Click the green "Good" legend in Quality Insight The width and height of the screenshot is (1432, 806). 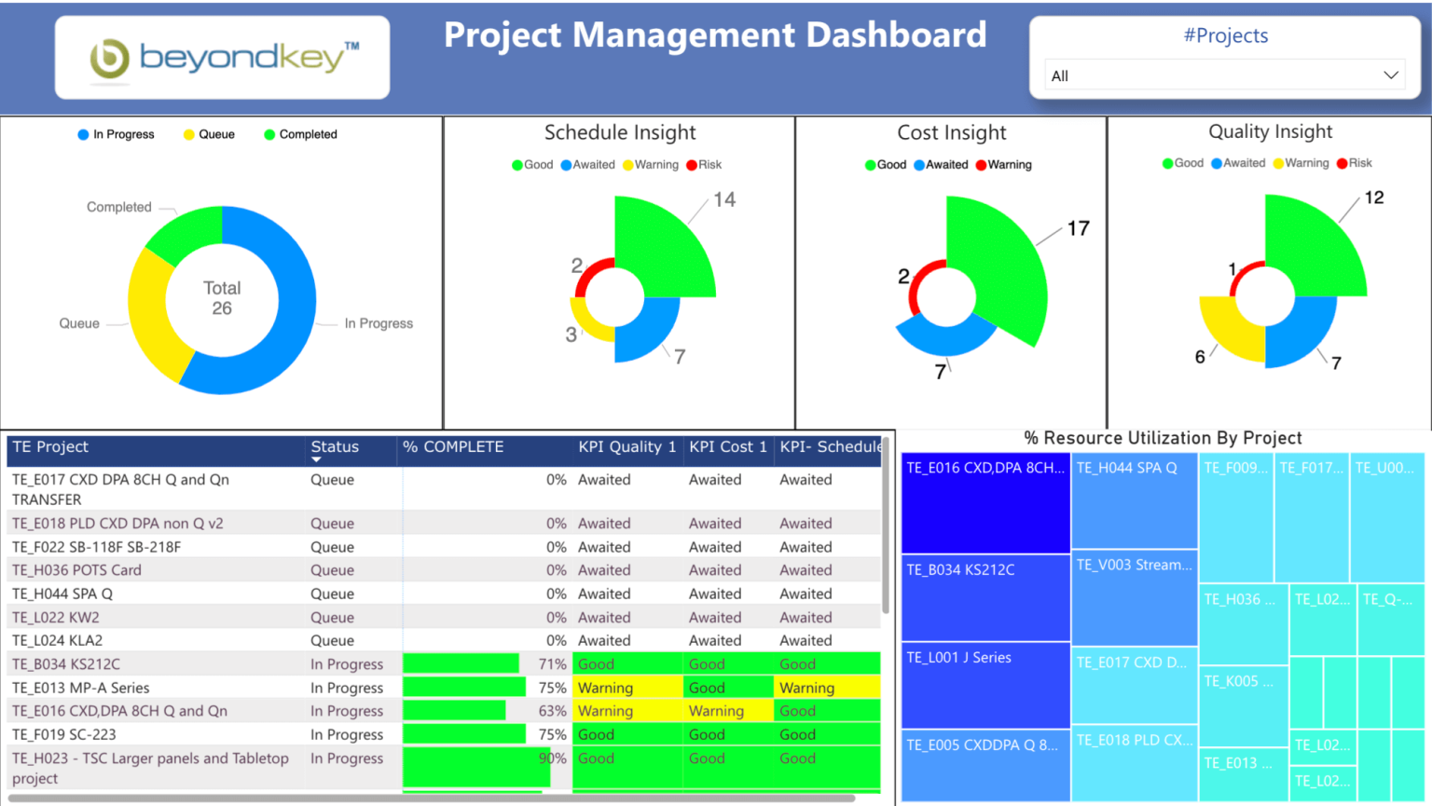tap(1181, 163)
